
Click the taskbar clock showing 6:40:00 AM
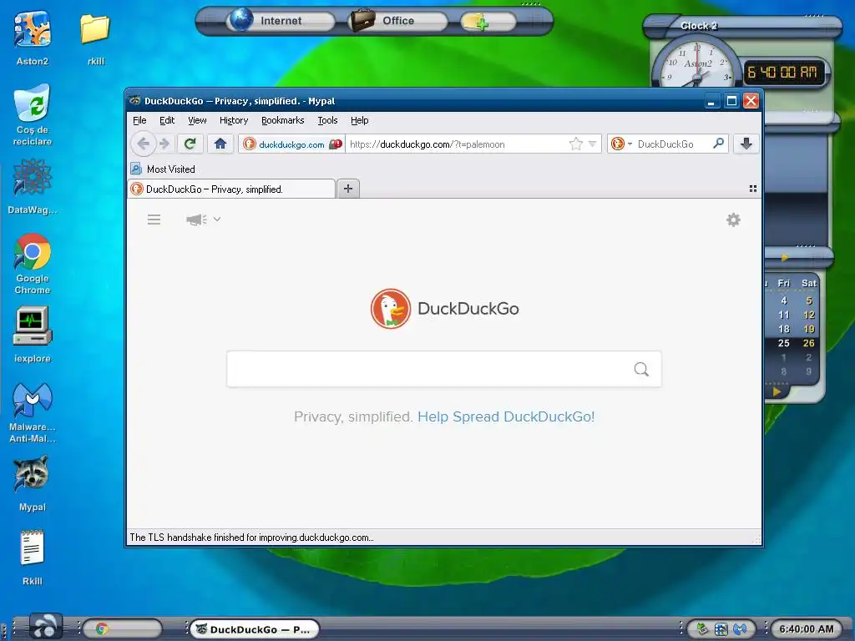806,629
